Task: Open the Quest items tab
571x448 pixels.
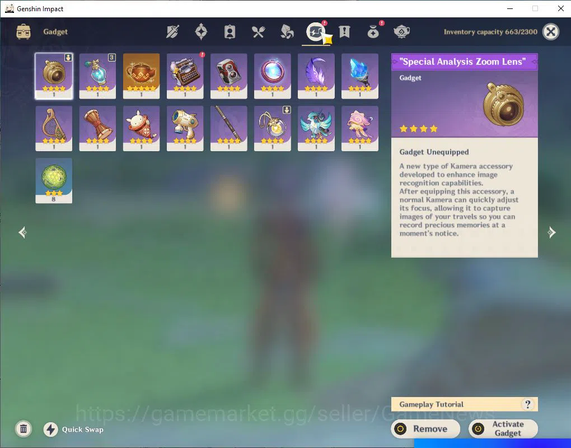Action: (x=344, y=32)
